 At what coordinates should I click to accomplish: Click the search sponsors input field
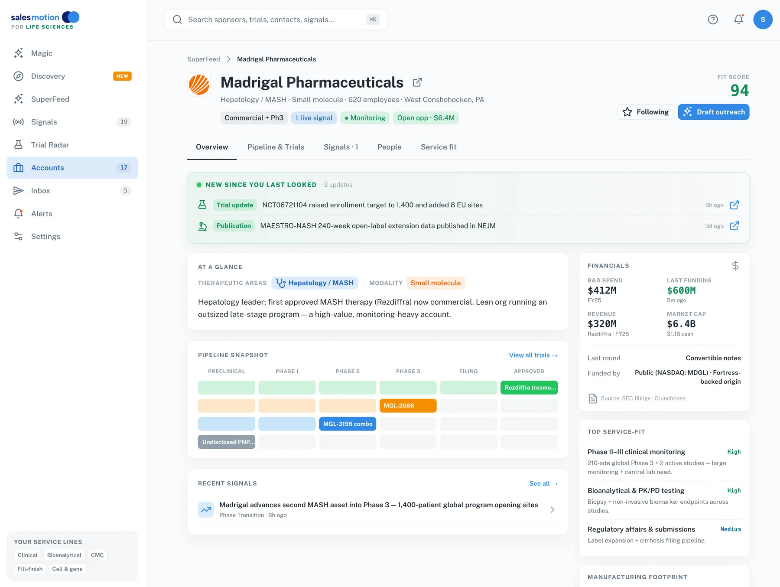click(276, 20)
